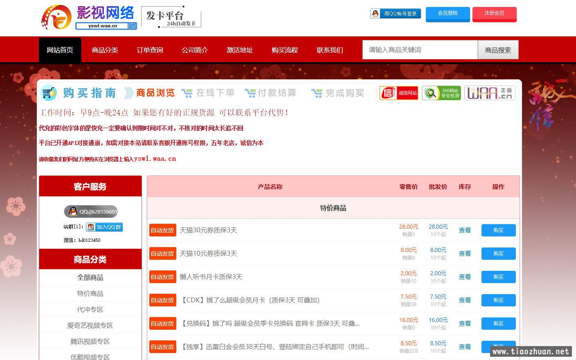Click the WAA.cn 正版 badge

tap(490, 93)
